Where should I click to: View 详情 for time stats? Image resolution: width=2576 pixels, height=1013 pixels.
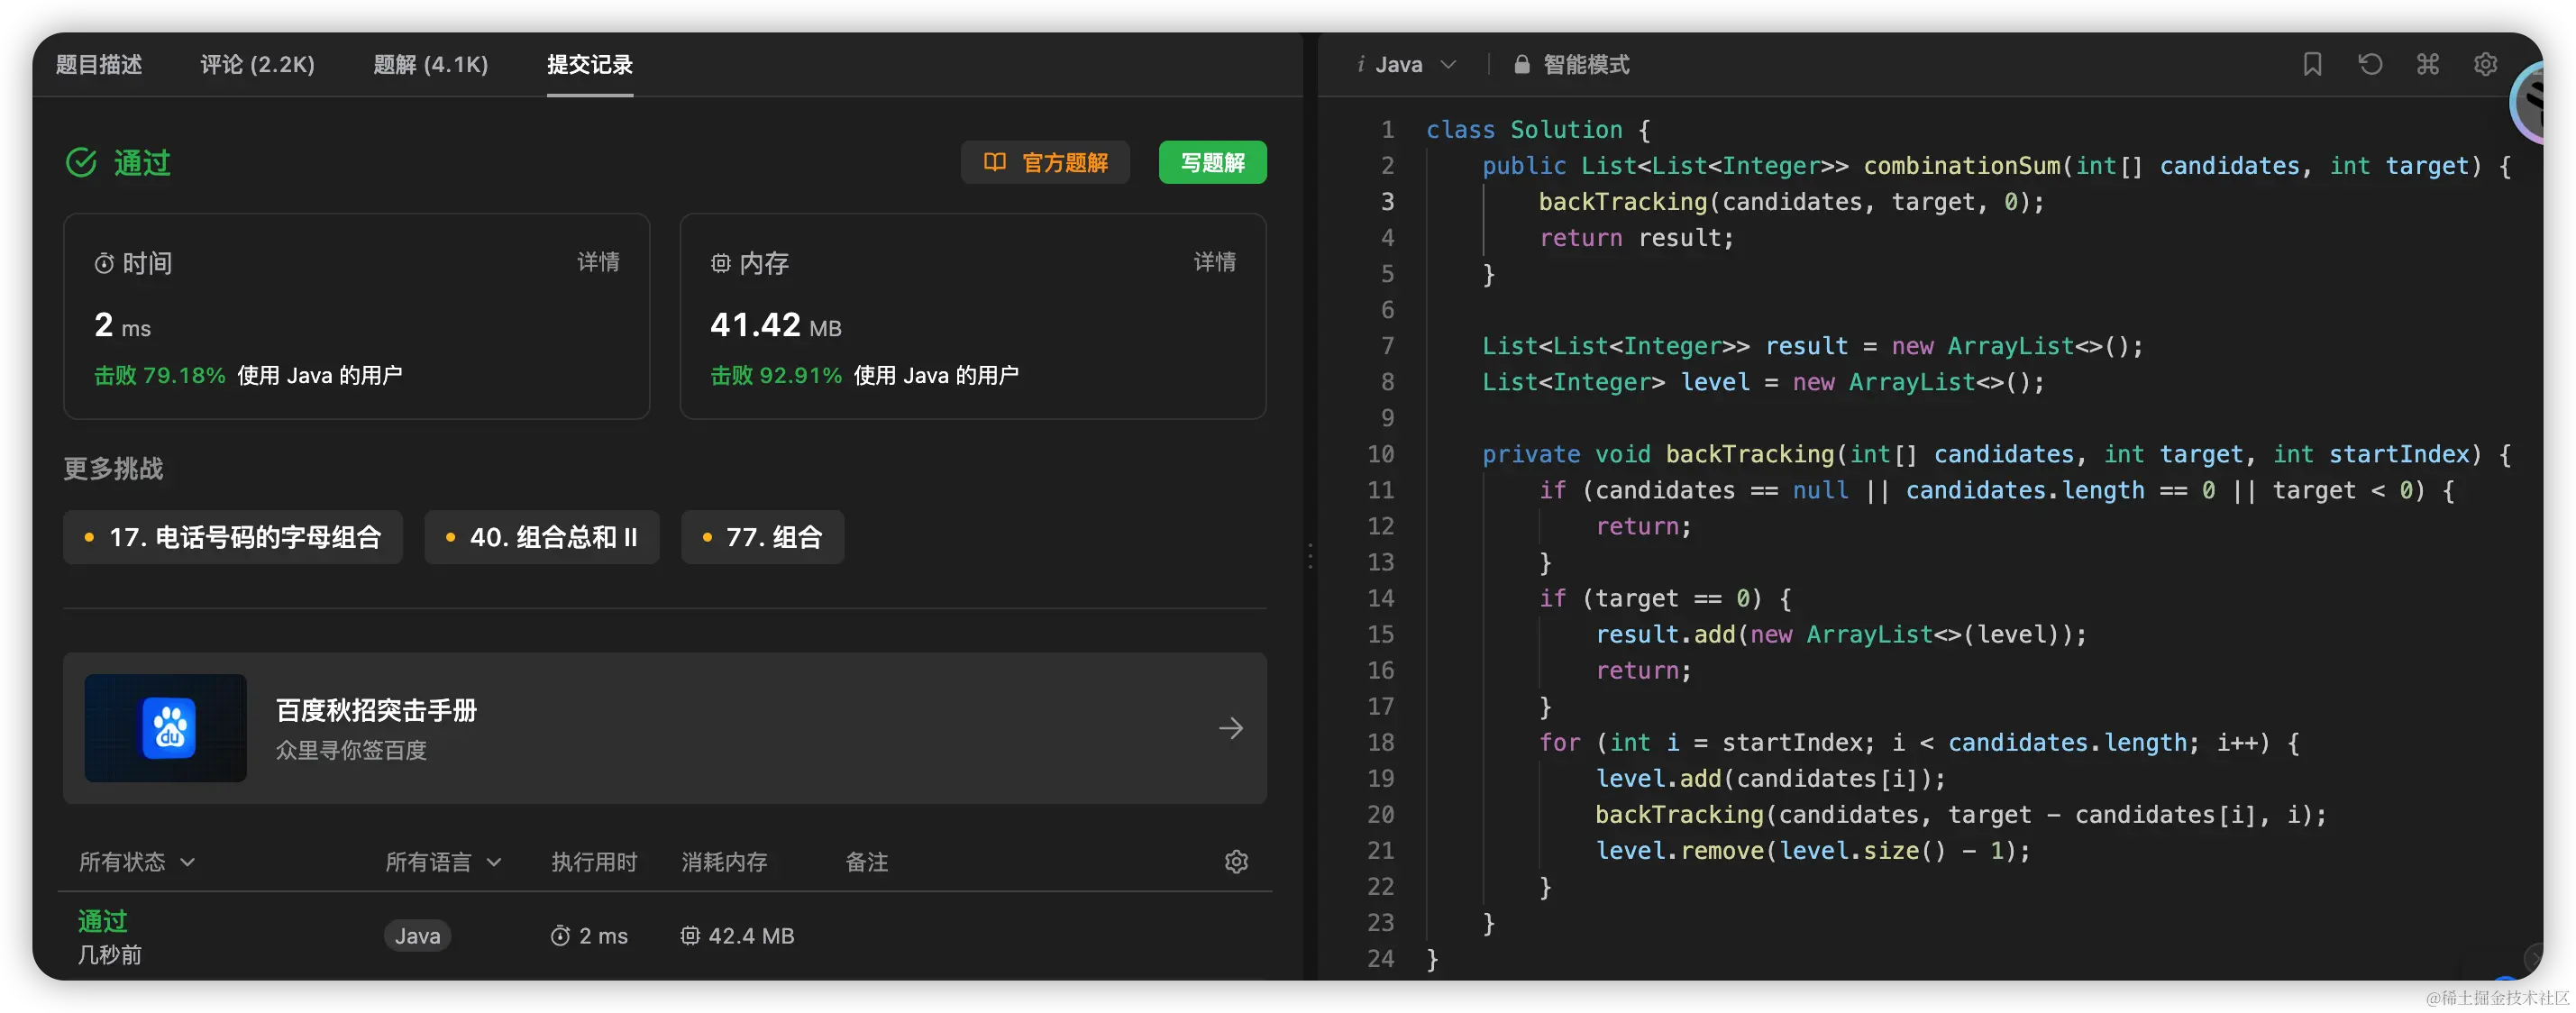[598, 262]
